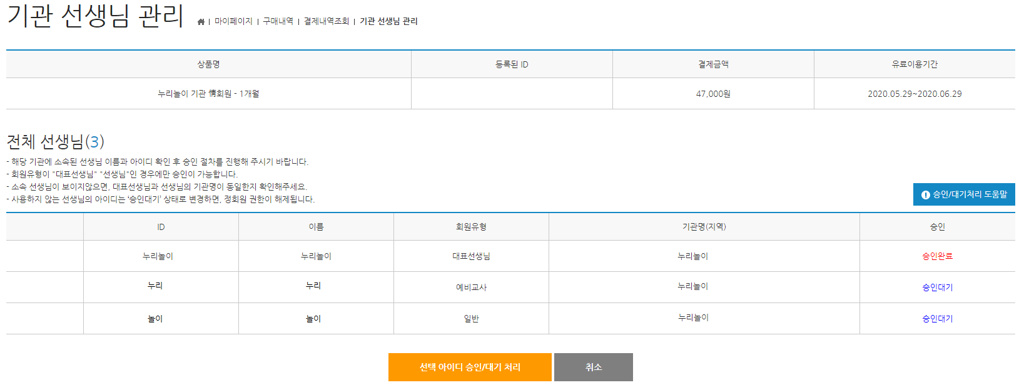Click the exclamation icon on help button
The height and width of the screenshot is (385, 1024).
[x=926, y=195]
